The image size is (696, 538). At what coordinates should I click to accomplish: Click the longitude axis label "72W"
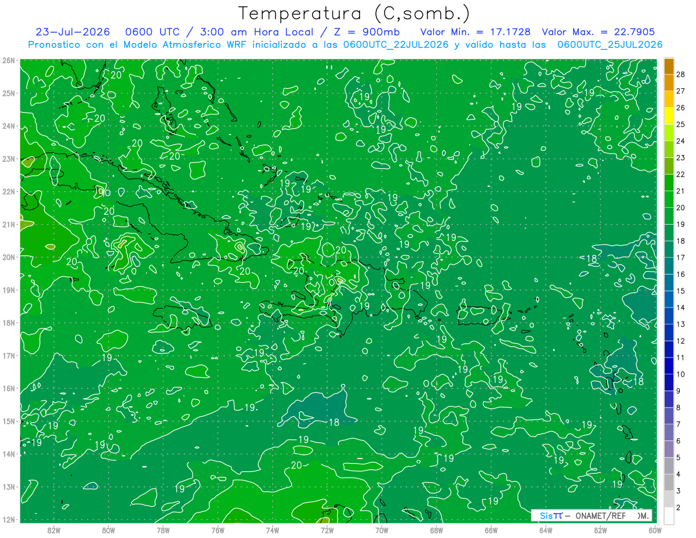click(x=327, y=530)
